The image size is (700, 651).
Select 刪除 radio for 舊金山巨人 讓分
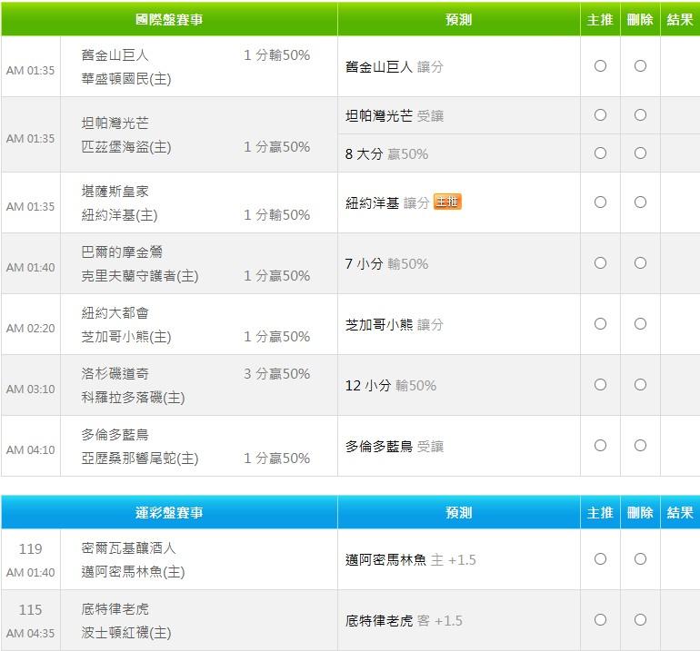(640, 66)
